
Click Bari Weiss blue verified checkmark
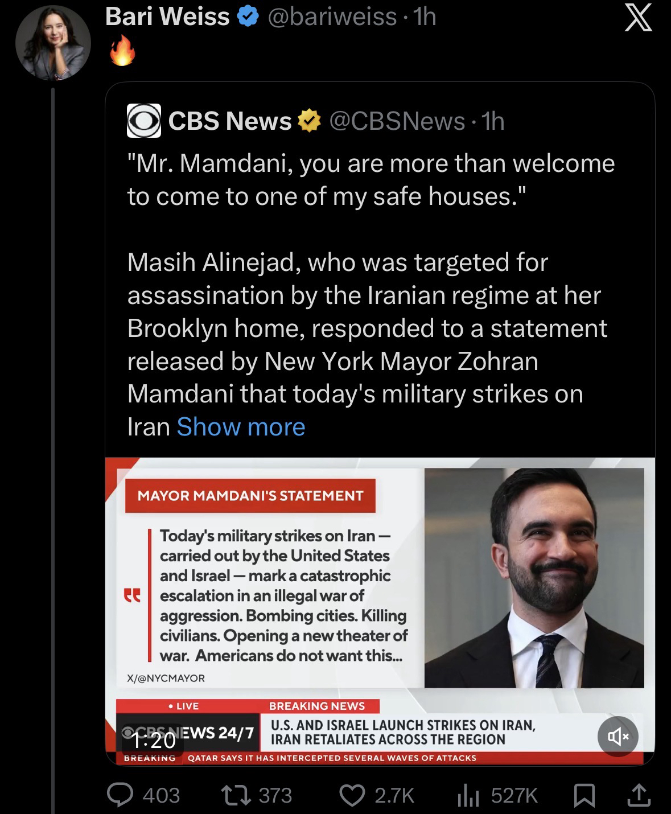click(246, 17)
